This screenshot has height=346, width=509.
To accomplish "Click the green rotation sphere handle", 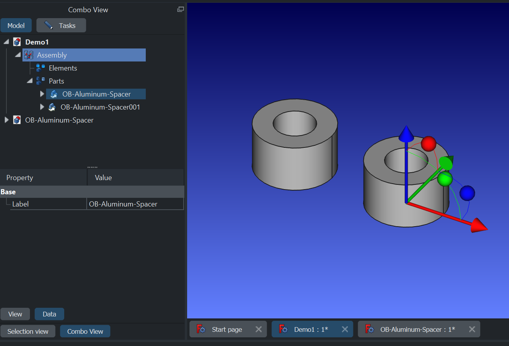I will (445, 179).
